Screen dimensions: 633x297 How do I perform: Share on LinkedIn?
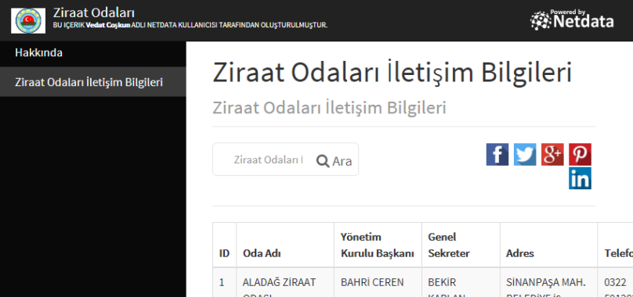point(580,178)
